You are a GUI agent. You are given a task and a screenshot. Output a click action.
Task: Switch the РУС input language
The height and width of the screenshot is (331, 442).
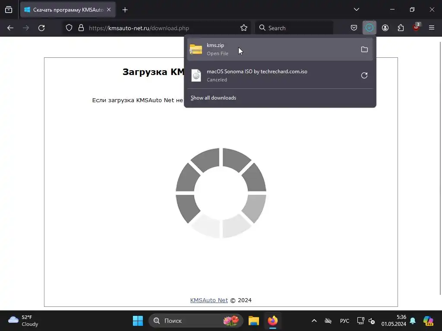point(344,321)
